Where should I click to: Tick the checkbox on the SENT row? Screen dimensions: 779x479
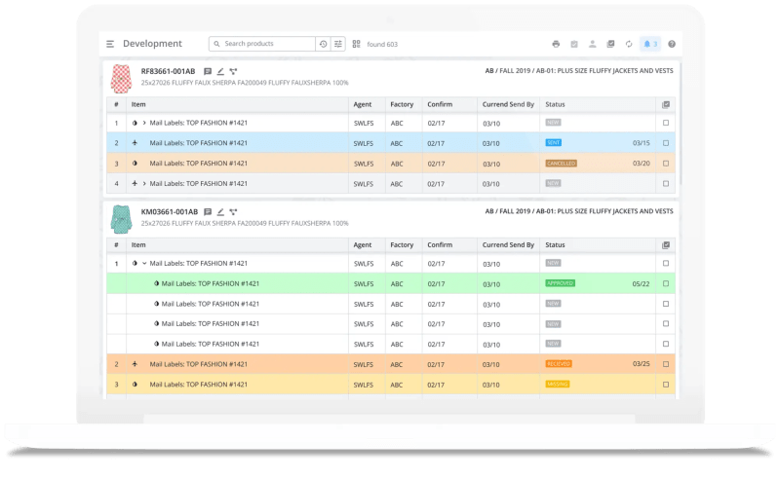click(x=666, y=143)
